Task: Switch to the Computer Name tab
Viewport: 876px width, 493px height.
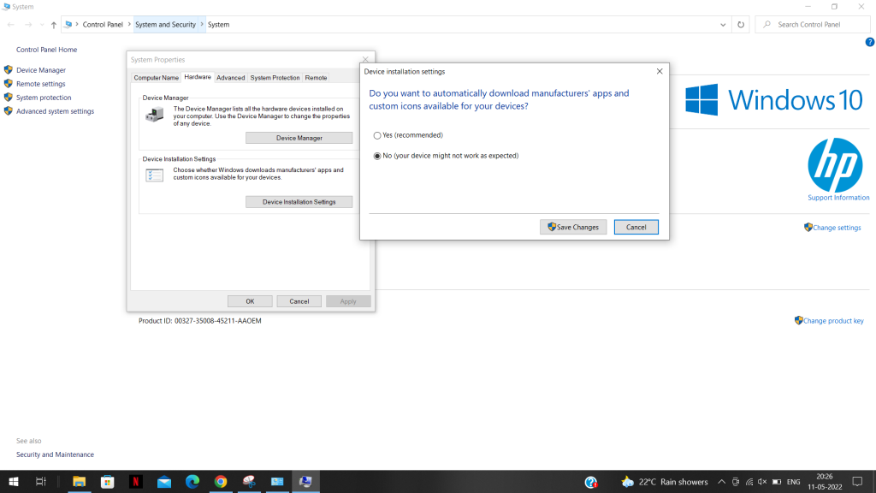Action: [x=156, y=77]
